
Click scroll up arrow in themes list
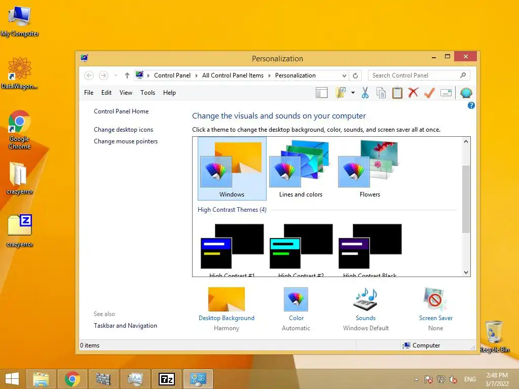click(x=466, y=141)
